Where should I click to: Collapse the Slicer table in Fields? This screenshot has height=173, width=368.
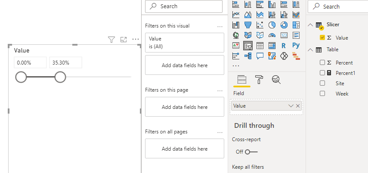coord(310,25)
